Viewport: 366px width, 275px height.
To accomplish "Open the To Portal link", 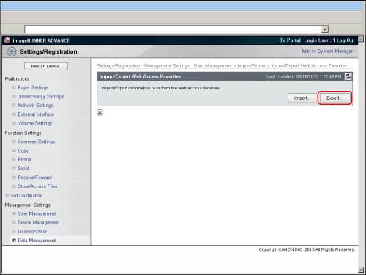I will tap(290, 40).
